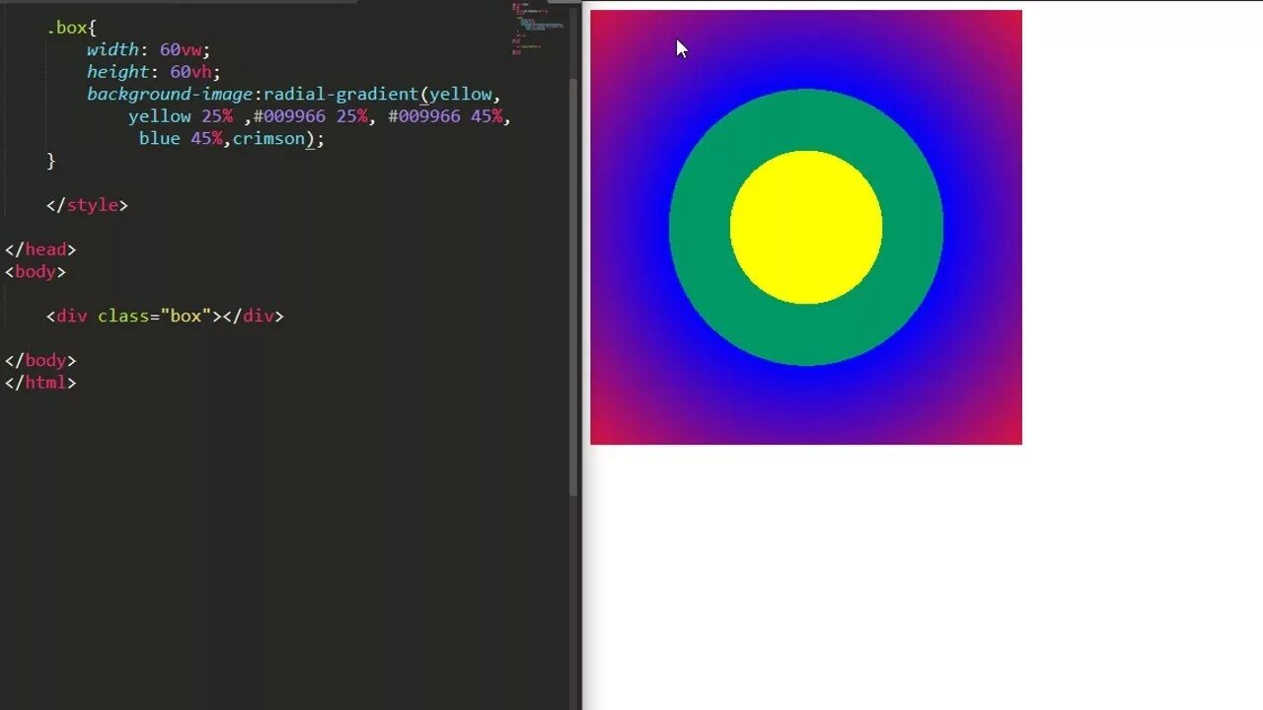
Task: Click the closing '</head>' tag
Action: (40, 249)
